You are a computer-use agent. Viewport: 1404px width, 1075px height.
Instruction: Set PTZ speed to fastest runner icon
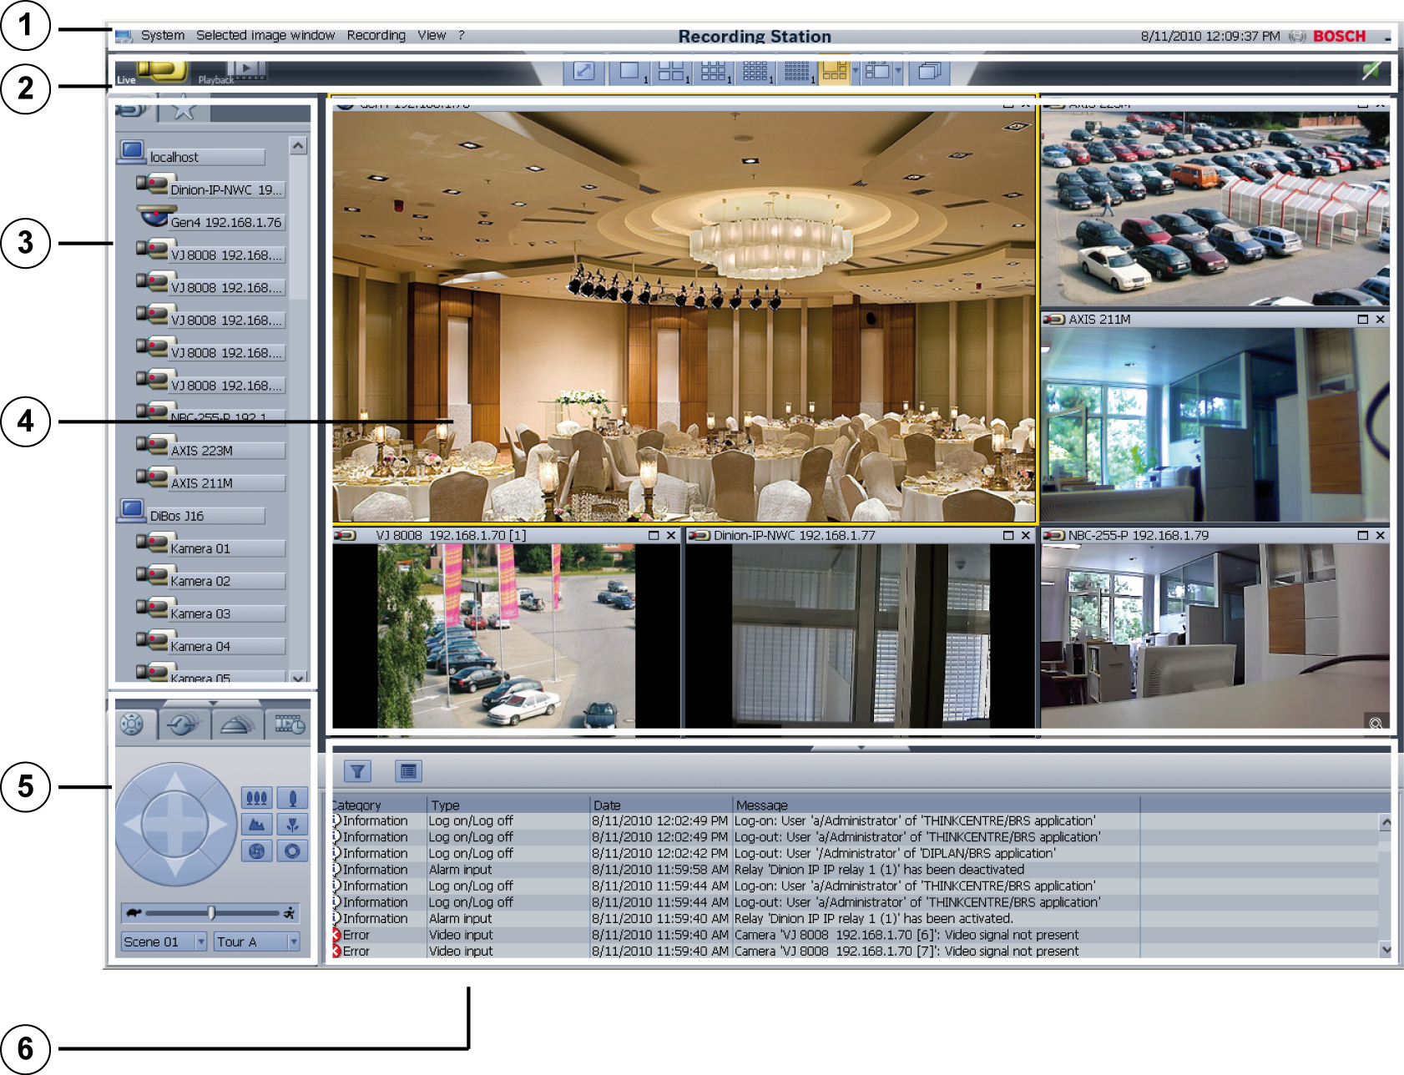(290, 913)
